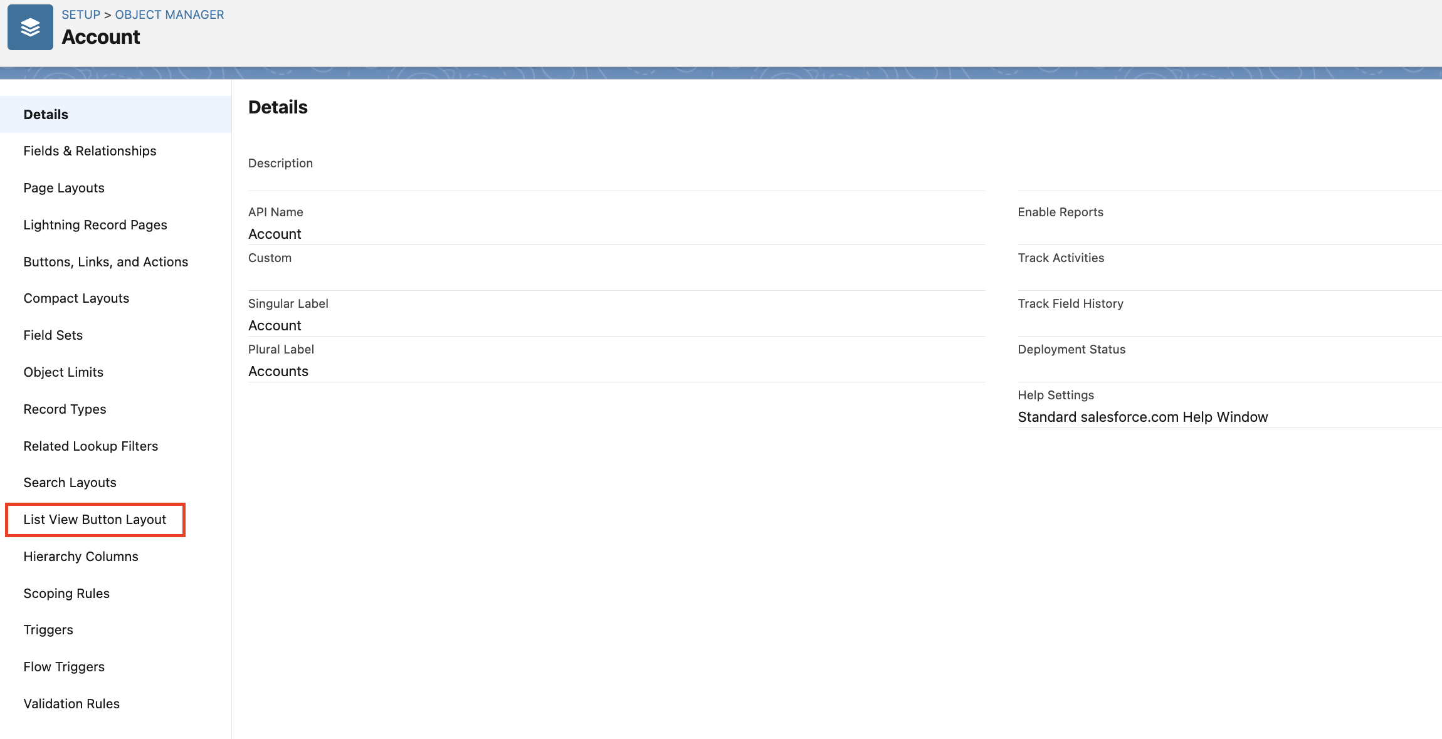Open Lightning Record Pages
1442x739 pixels.
tap(95, 225)
